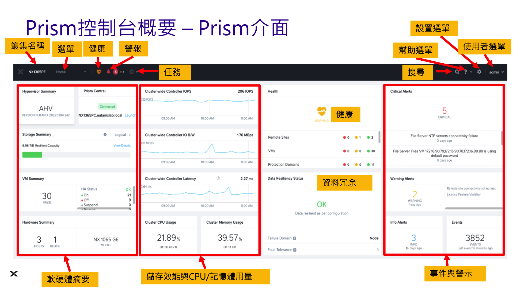Click the HA Status Off row

pos(106,200)
